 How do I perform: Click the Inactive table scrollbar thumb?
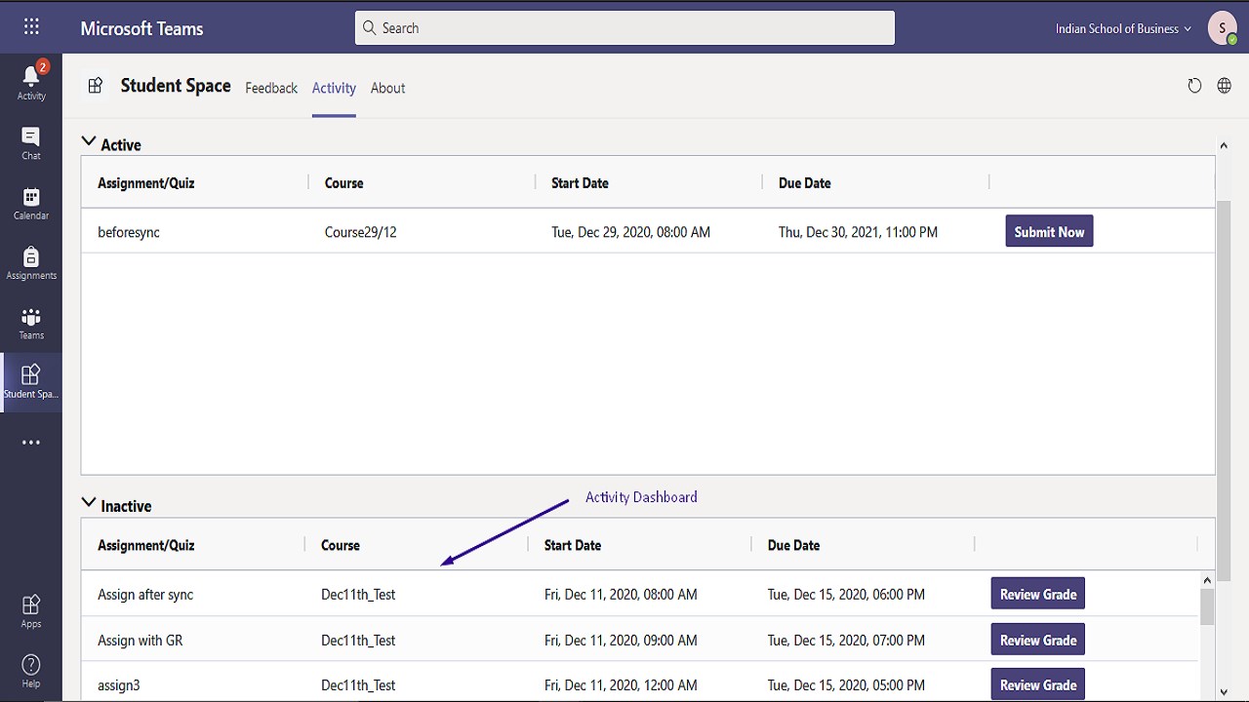click(1207, 606)
